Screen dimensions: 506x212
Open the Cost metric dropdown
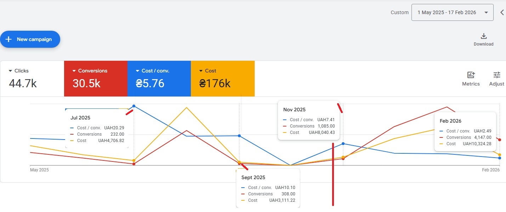[x=208, y=71]
